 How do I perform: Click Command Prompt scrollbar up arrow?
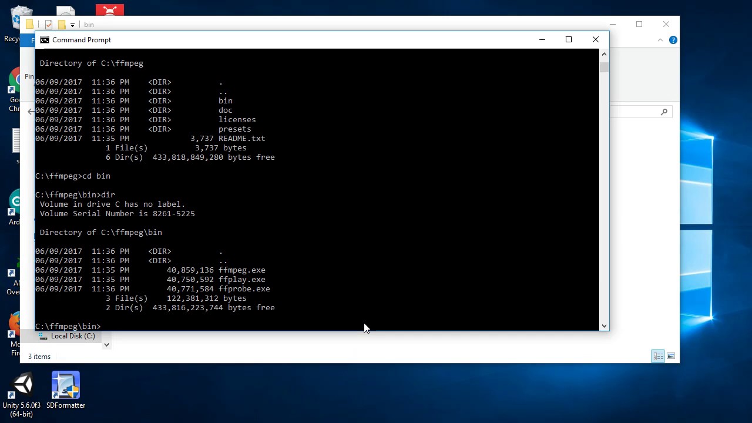tap(604, 54)
